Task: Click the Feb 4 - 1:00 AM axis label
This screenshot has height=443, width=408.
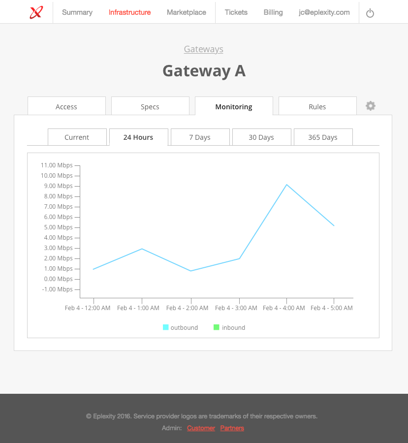Action: pos(138,308)
